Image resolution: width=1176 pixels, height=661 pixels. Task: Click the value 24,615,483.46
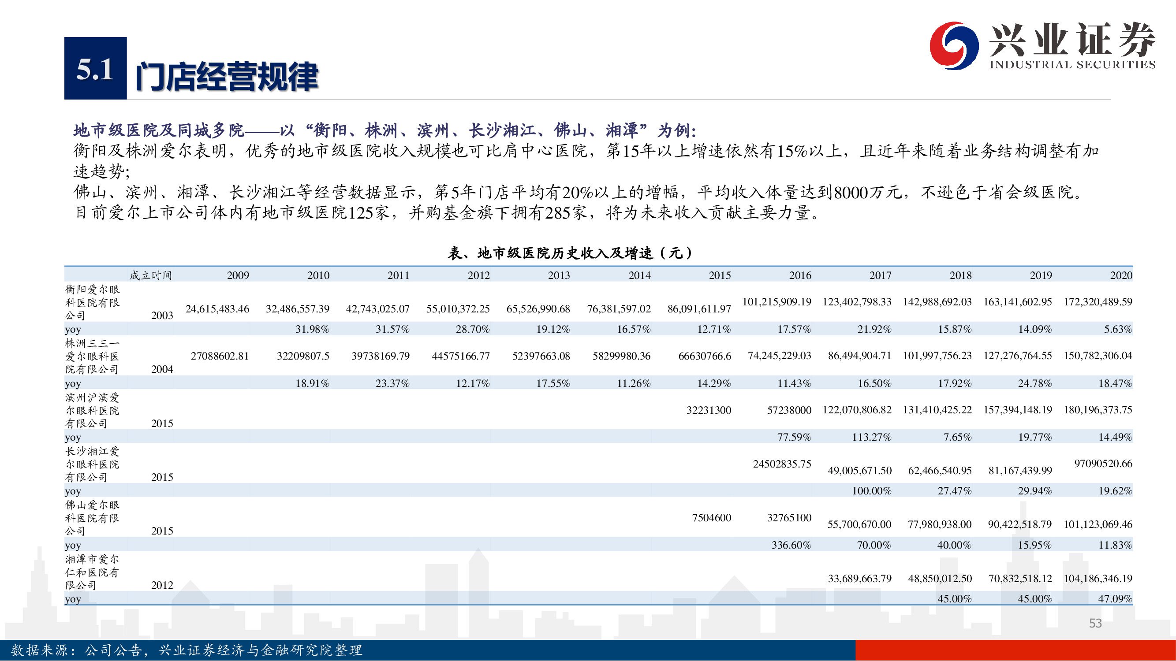click(217, 309)
